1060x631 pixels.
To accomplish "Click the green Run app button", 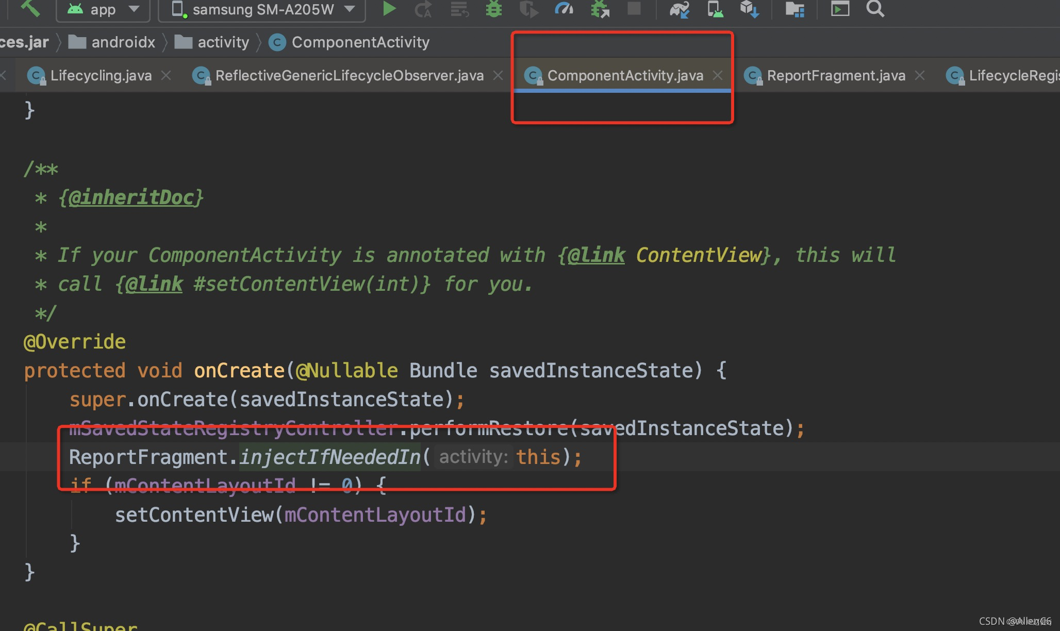I will pos(389,9).
